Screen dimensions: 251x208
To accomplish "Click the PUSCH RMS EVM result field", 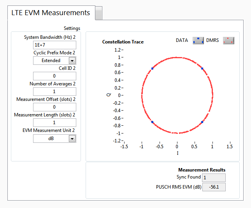I will pos(214,187).
